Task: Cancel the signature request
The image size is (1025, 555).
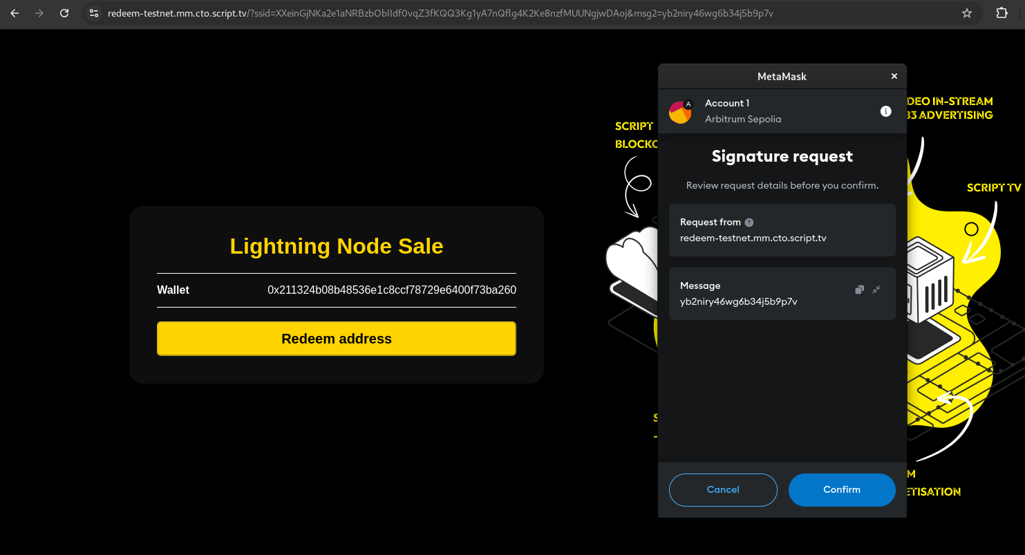Action: [x=723, y=489]
